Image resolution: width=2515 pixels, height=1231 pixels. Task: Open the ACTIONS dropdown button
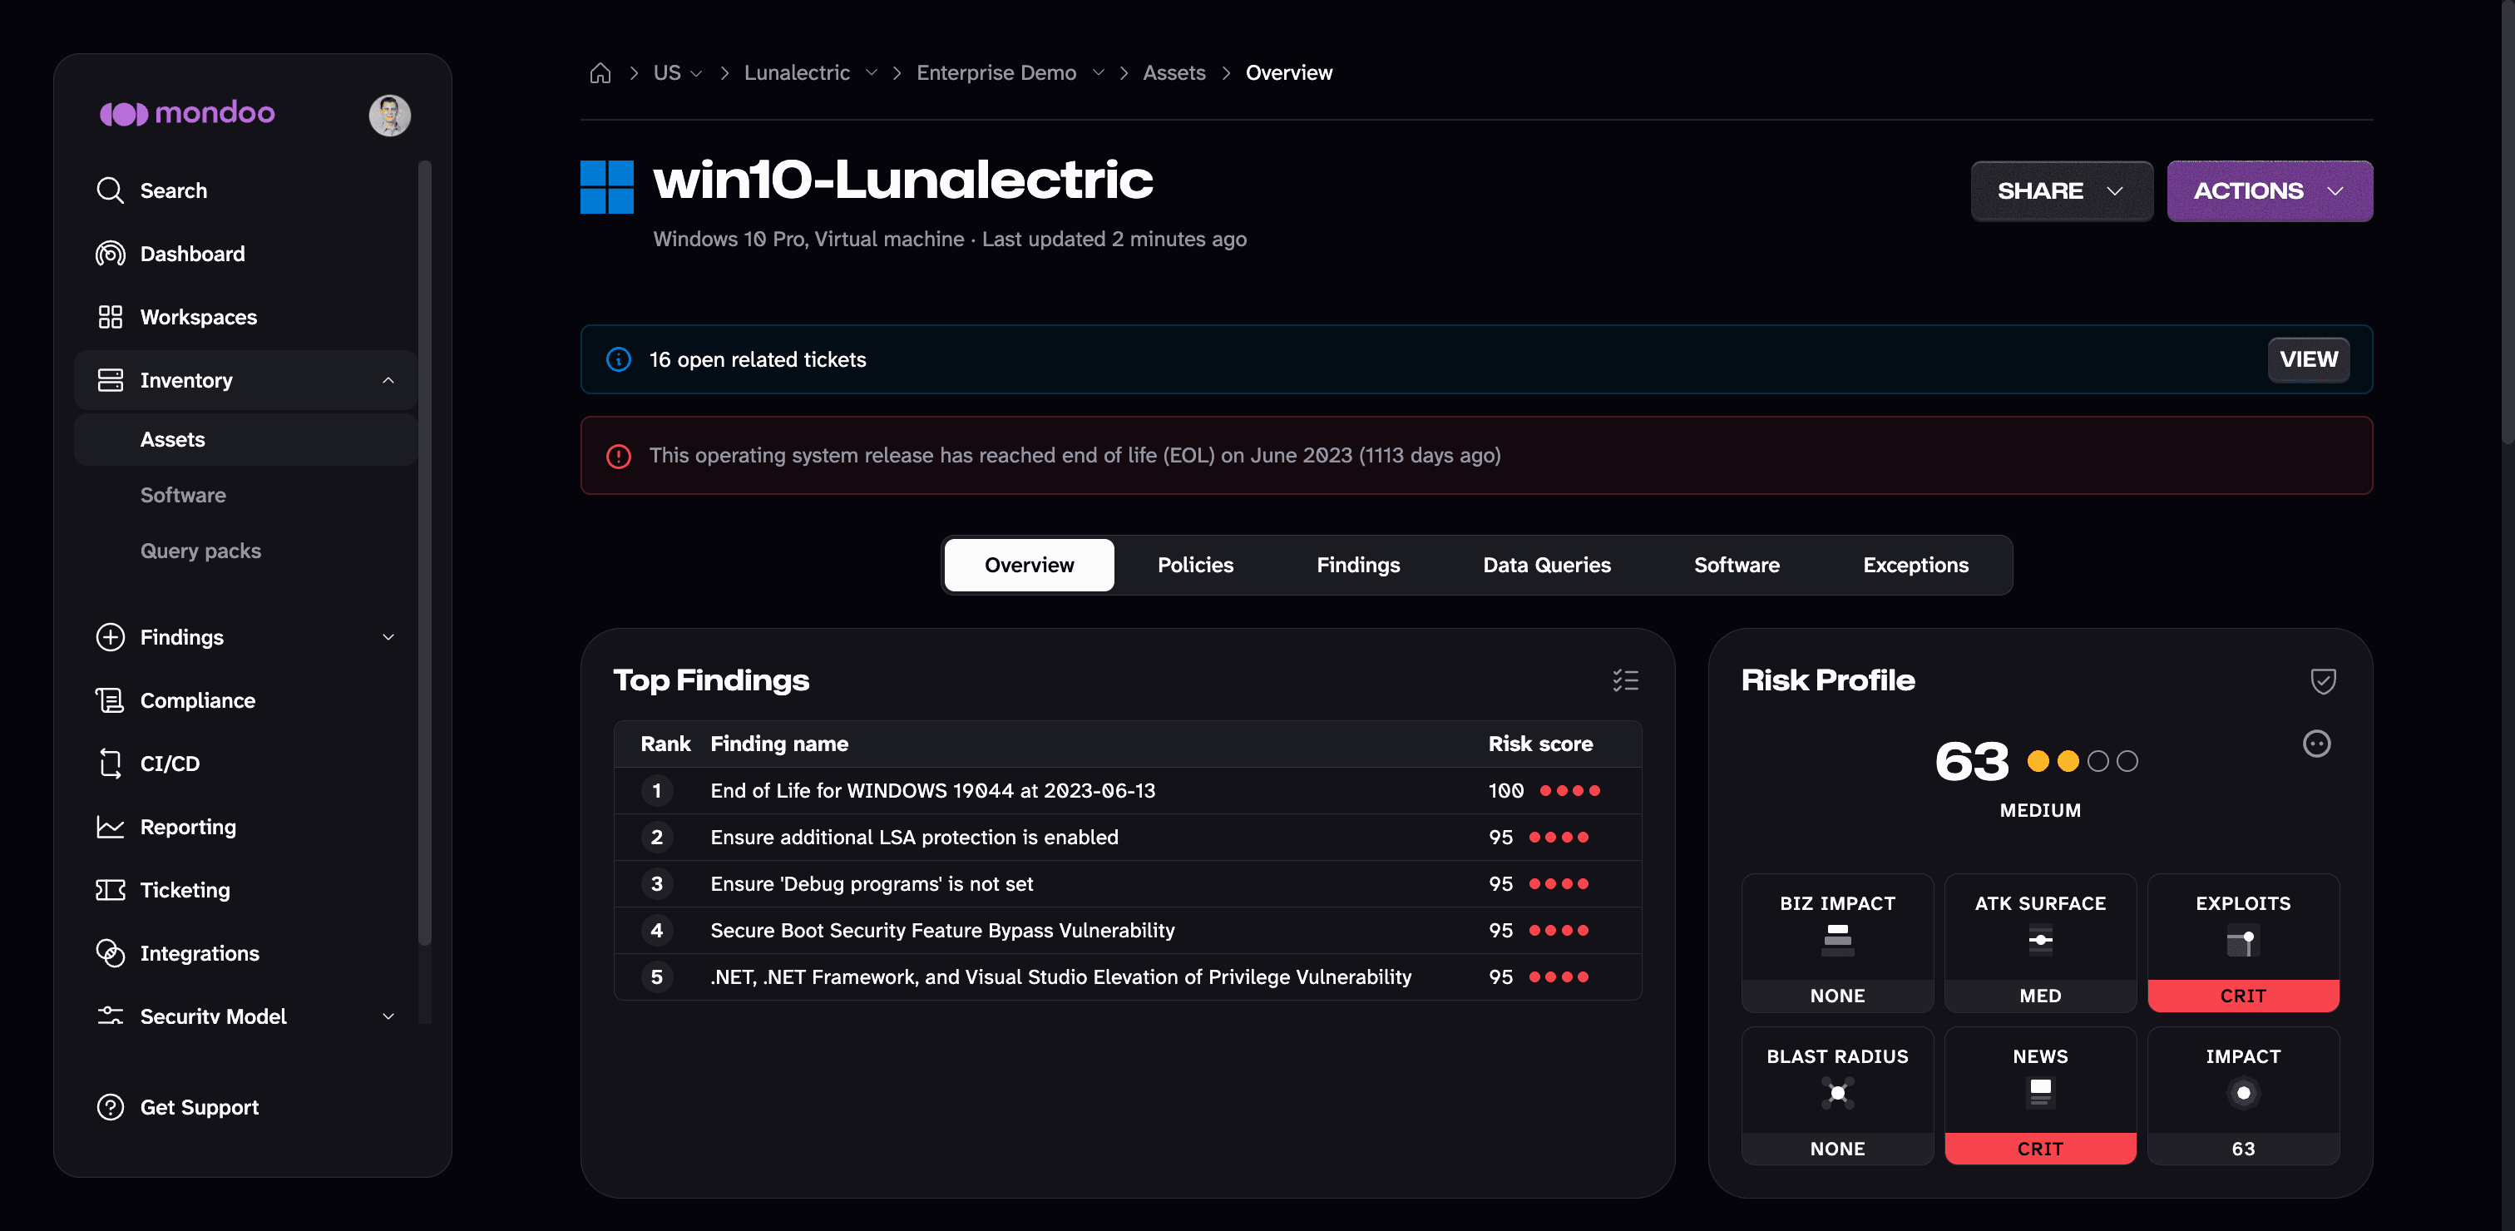(2269, 191)
